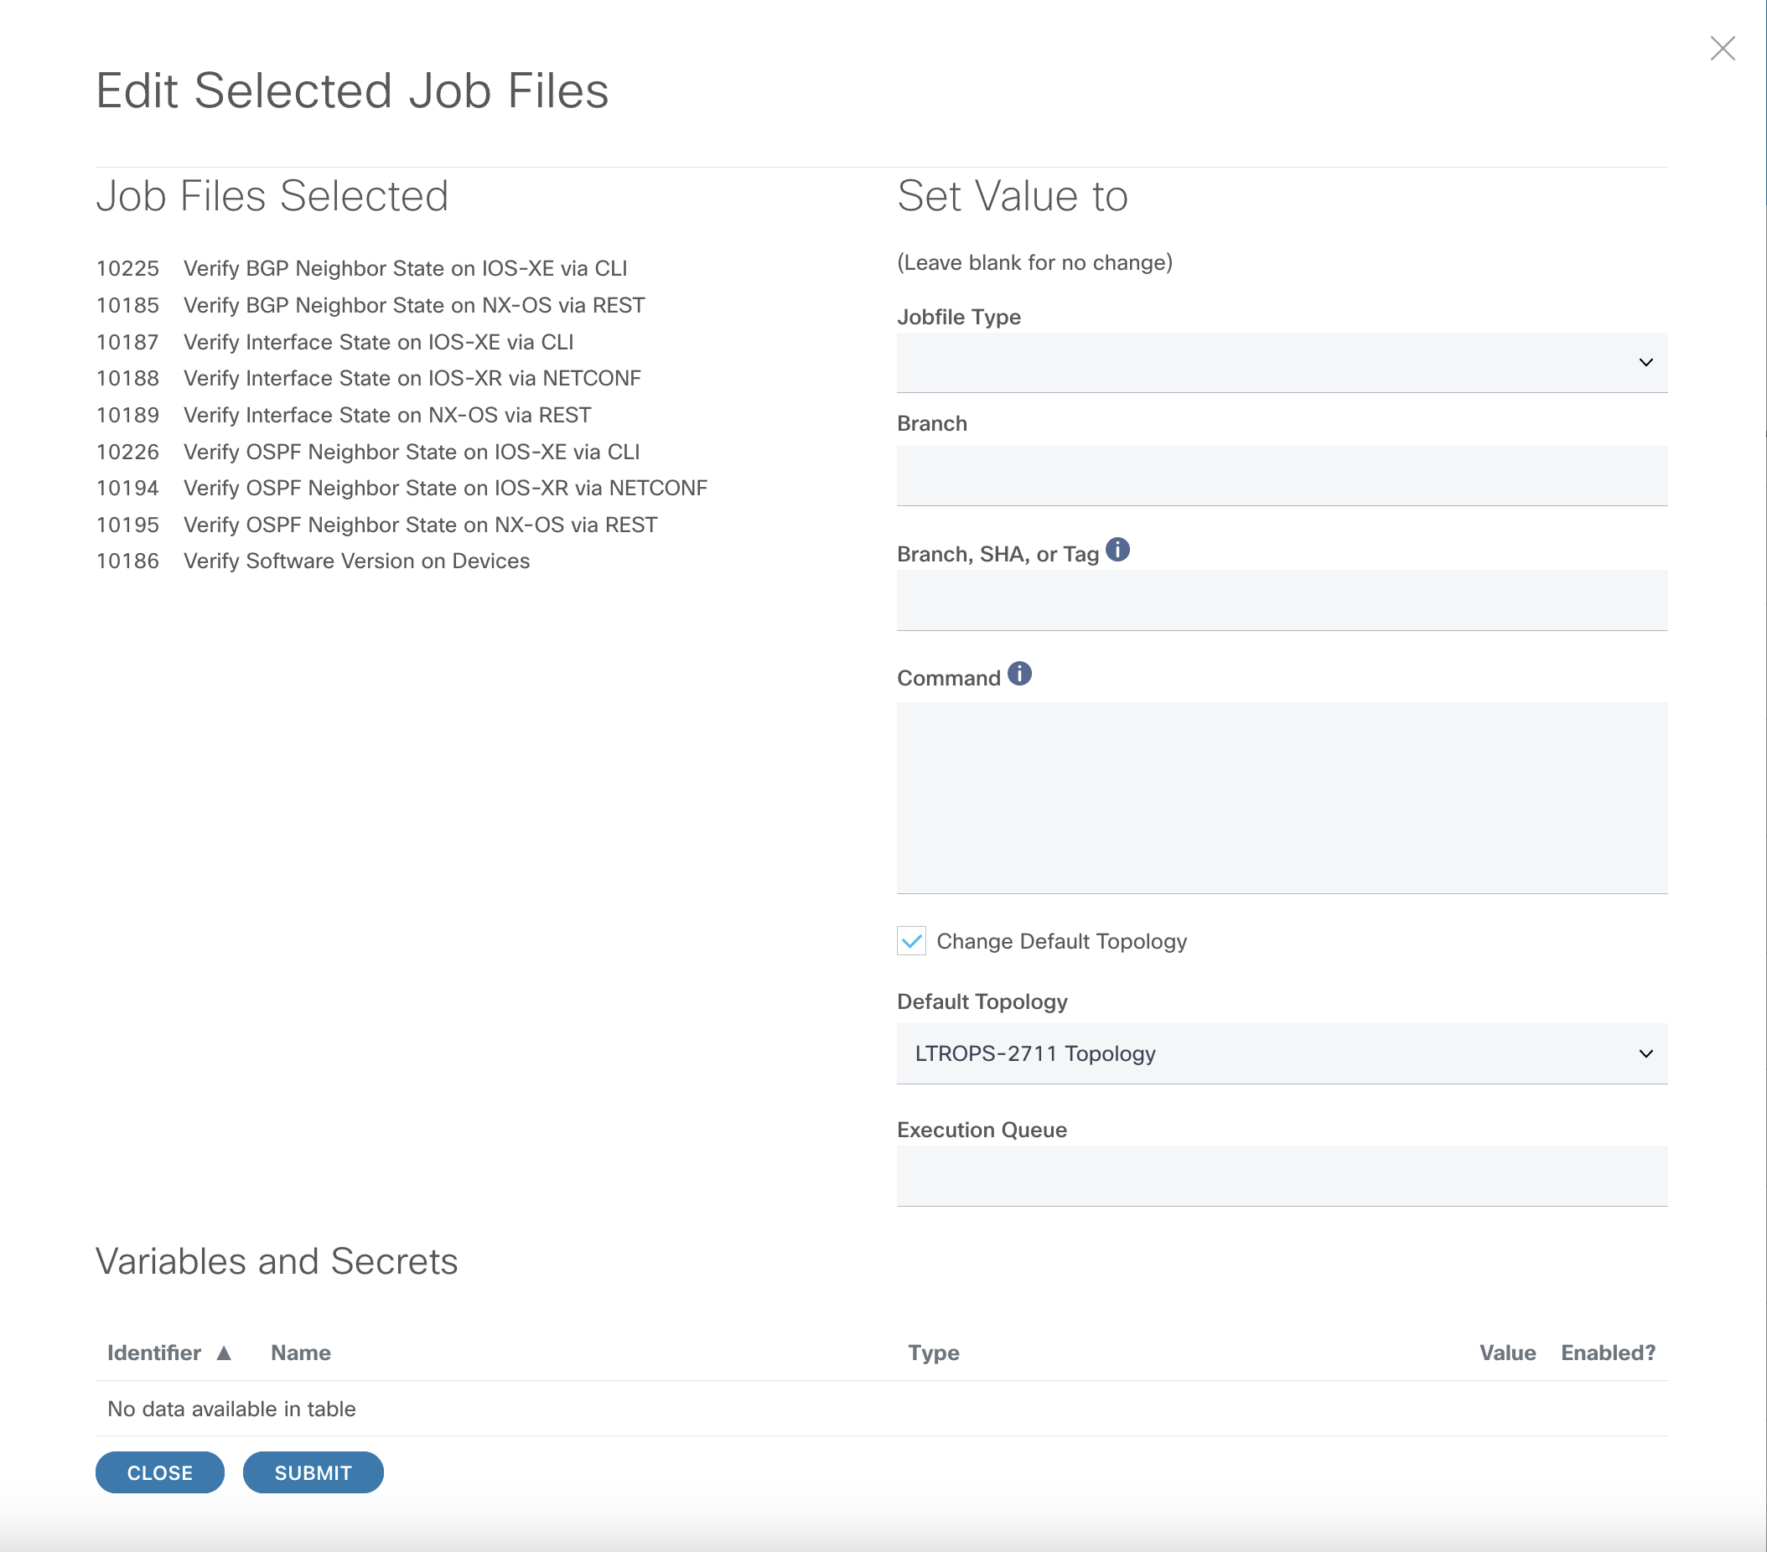The height and width of the screenshot is (1552, 1767).
Task: Open the Jobfile Type dropdown
Action: click(x=1281, y=363)
